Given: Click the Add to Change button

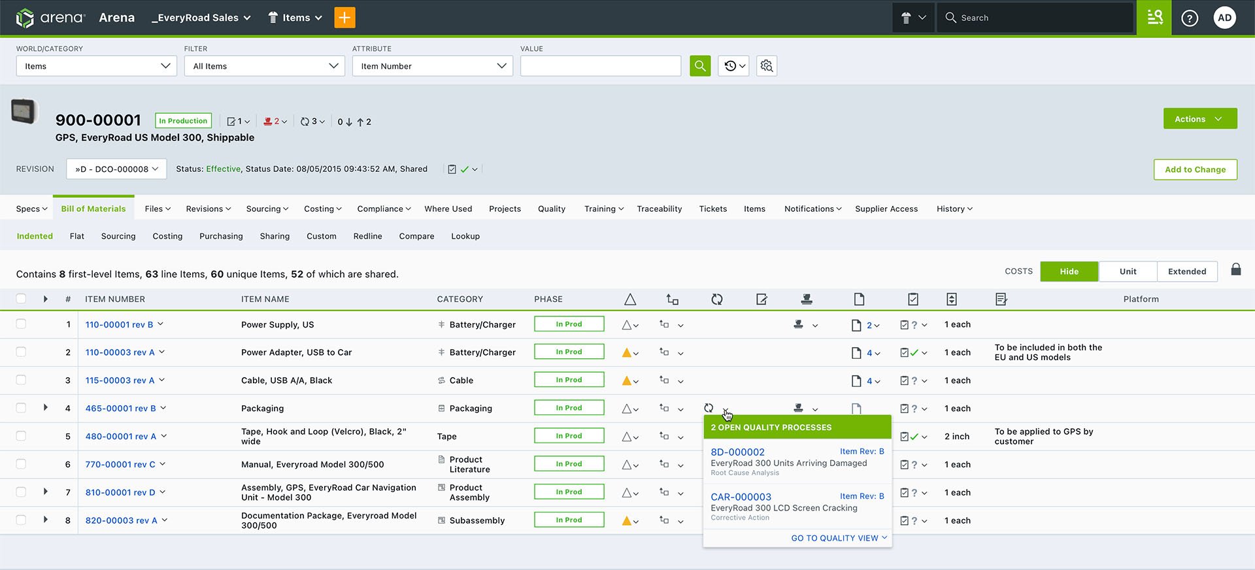Looking at the screenshot, I should (1196, 169).
